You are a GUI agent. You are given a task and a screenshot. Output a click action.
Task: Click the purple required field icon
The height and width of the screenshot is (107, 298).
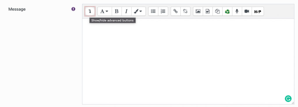73,9
